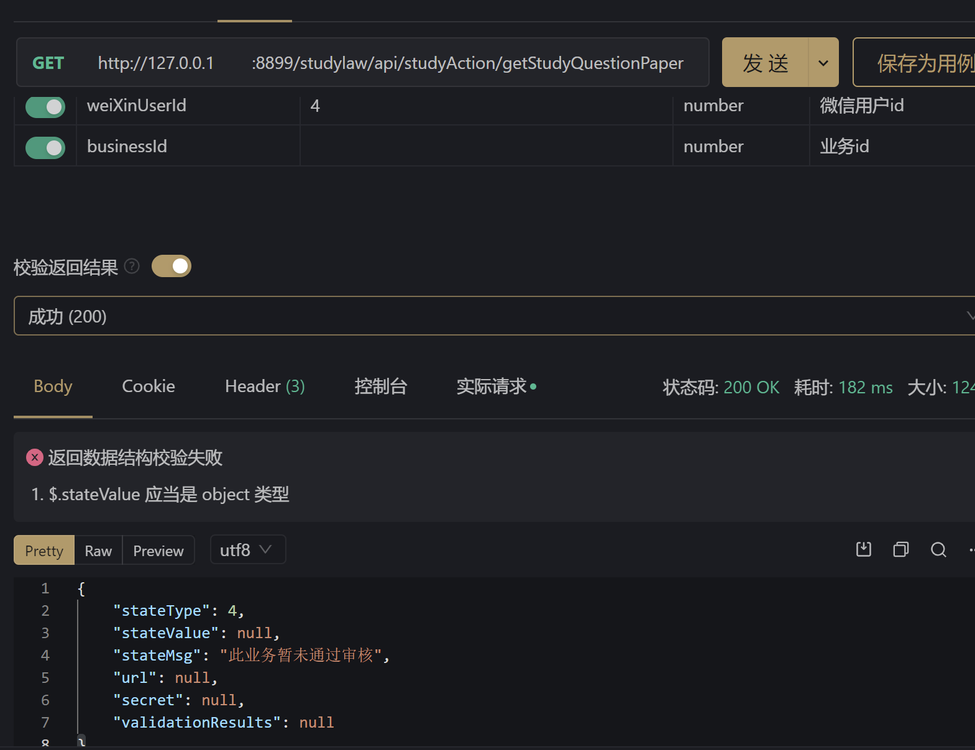This screenshot has width=975, height=750.
Task: Click the 保存为用例 button
Action: point(914,62)
